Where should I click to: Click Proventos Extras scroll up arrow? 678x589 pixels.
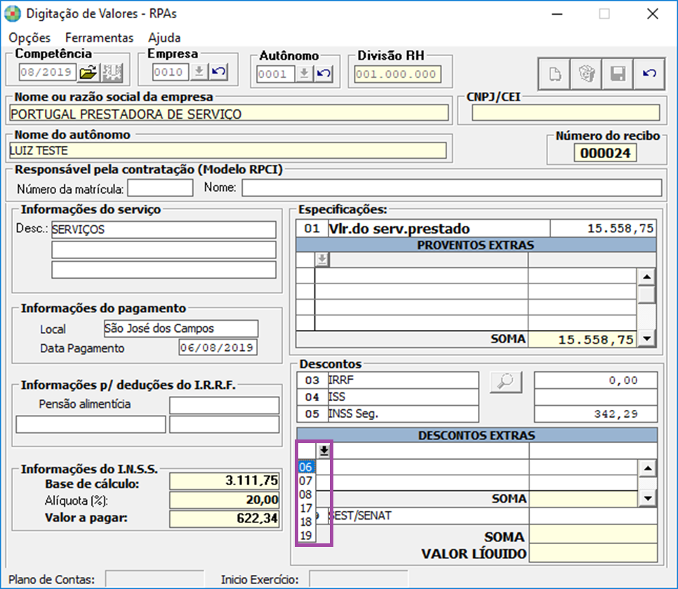[647, 277]
